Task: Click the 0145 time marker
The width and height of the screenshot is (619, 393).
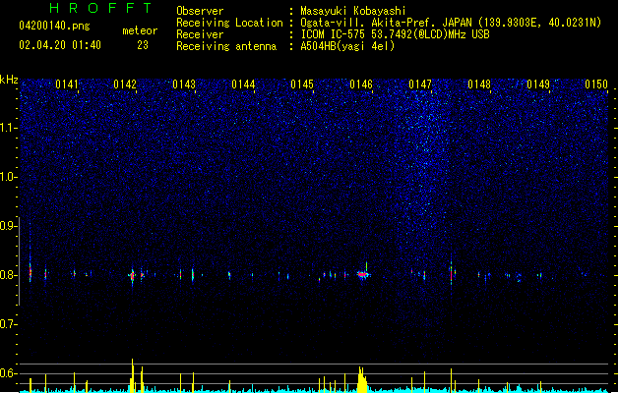Action: (x=302, y=84)
